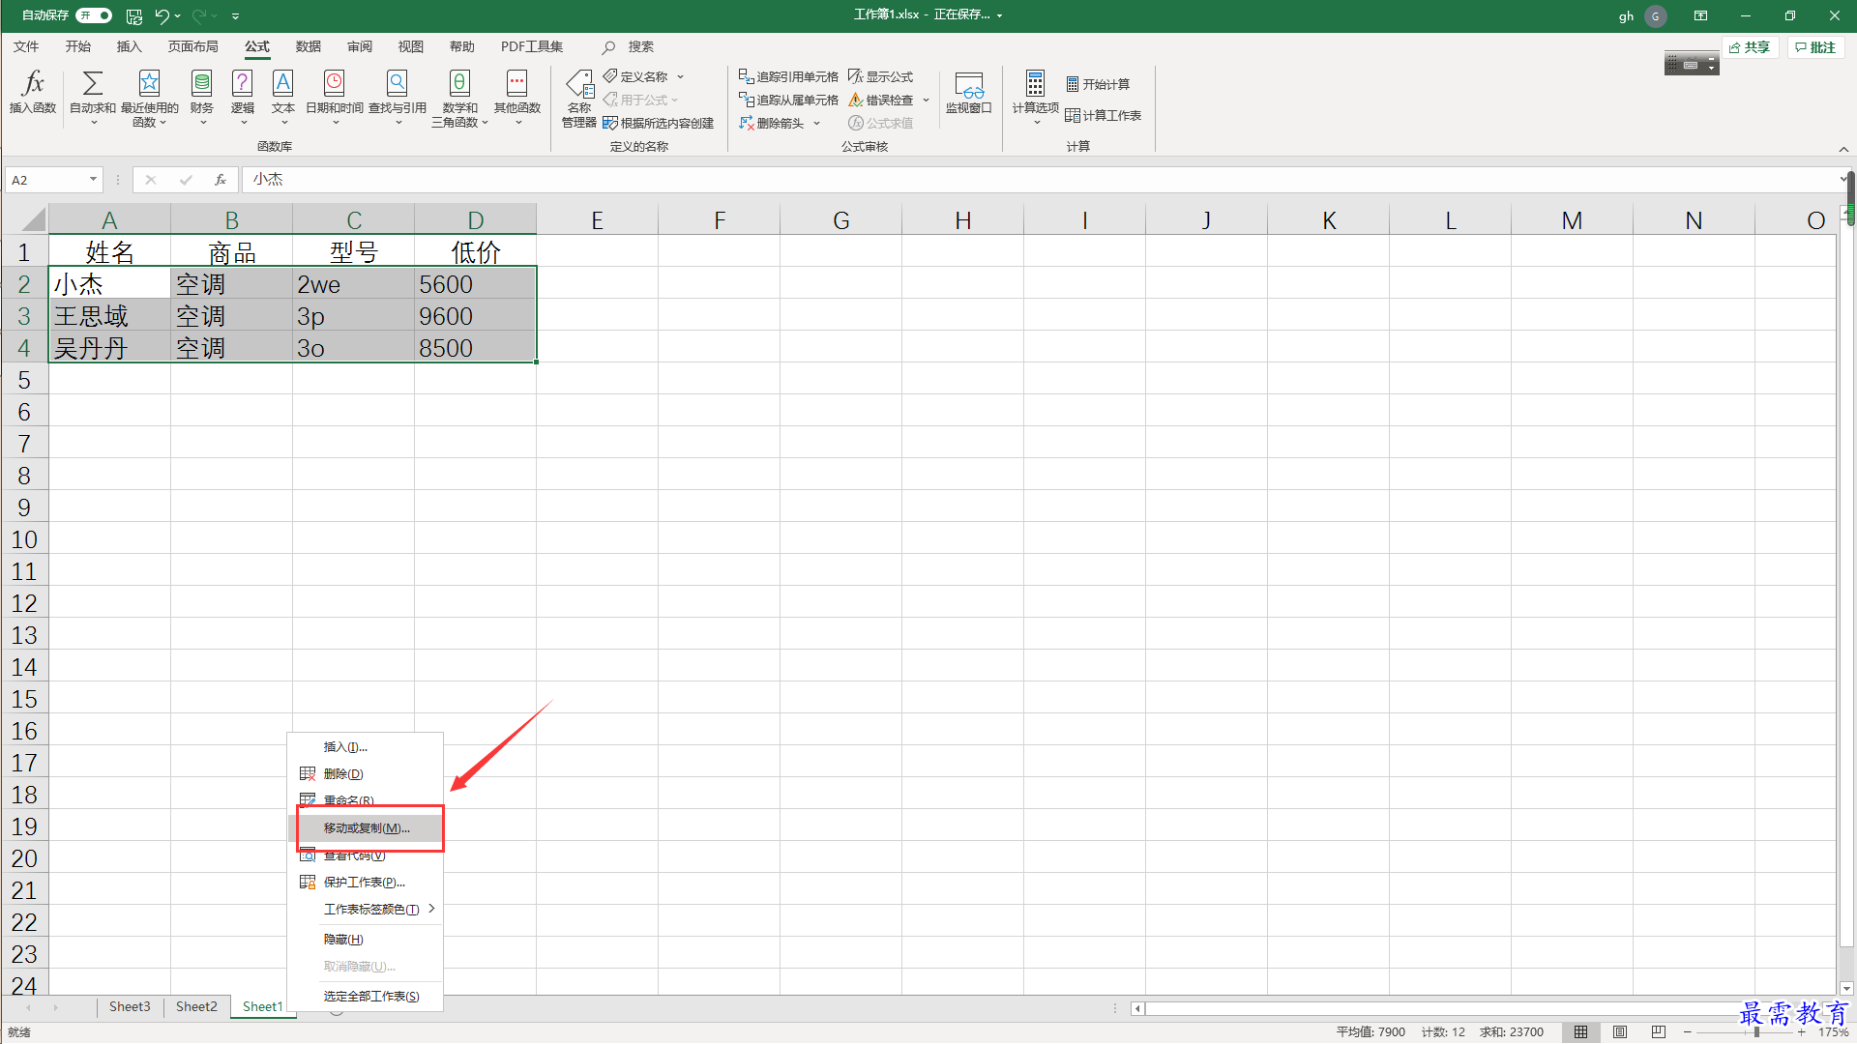Screen dimensions: 1857x1044
Task: Click Trace Dependents 追踪从属单元格
Action: point(788,100)
